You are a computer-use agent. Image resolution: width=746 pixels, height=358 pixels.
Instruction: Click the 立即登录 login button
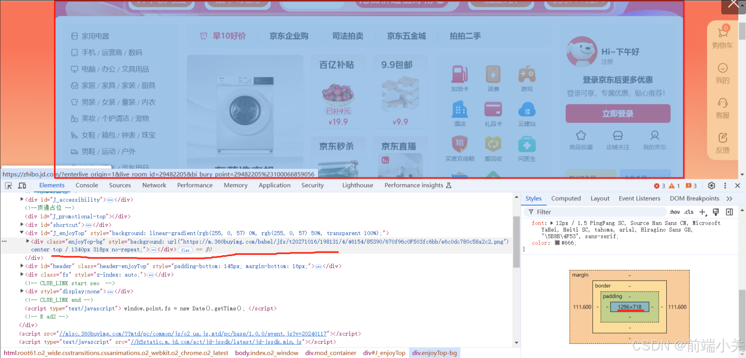coord(618,114)
